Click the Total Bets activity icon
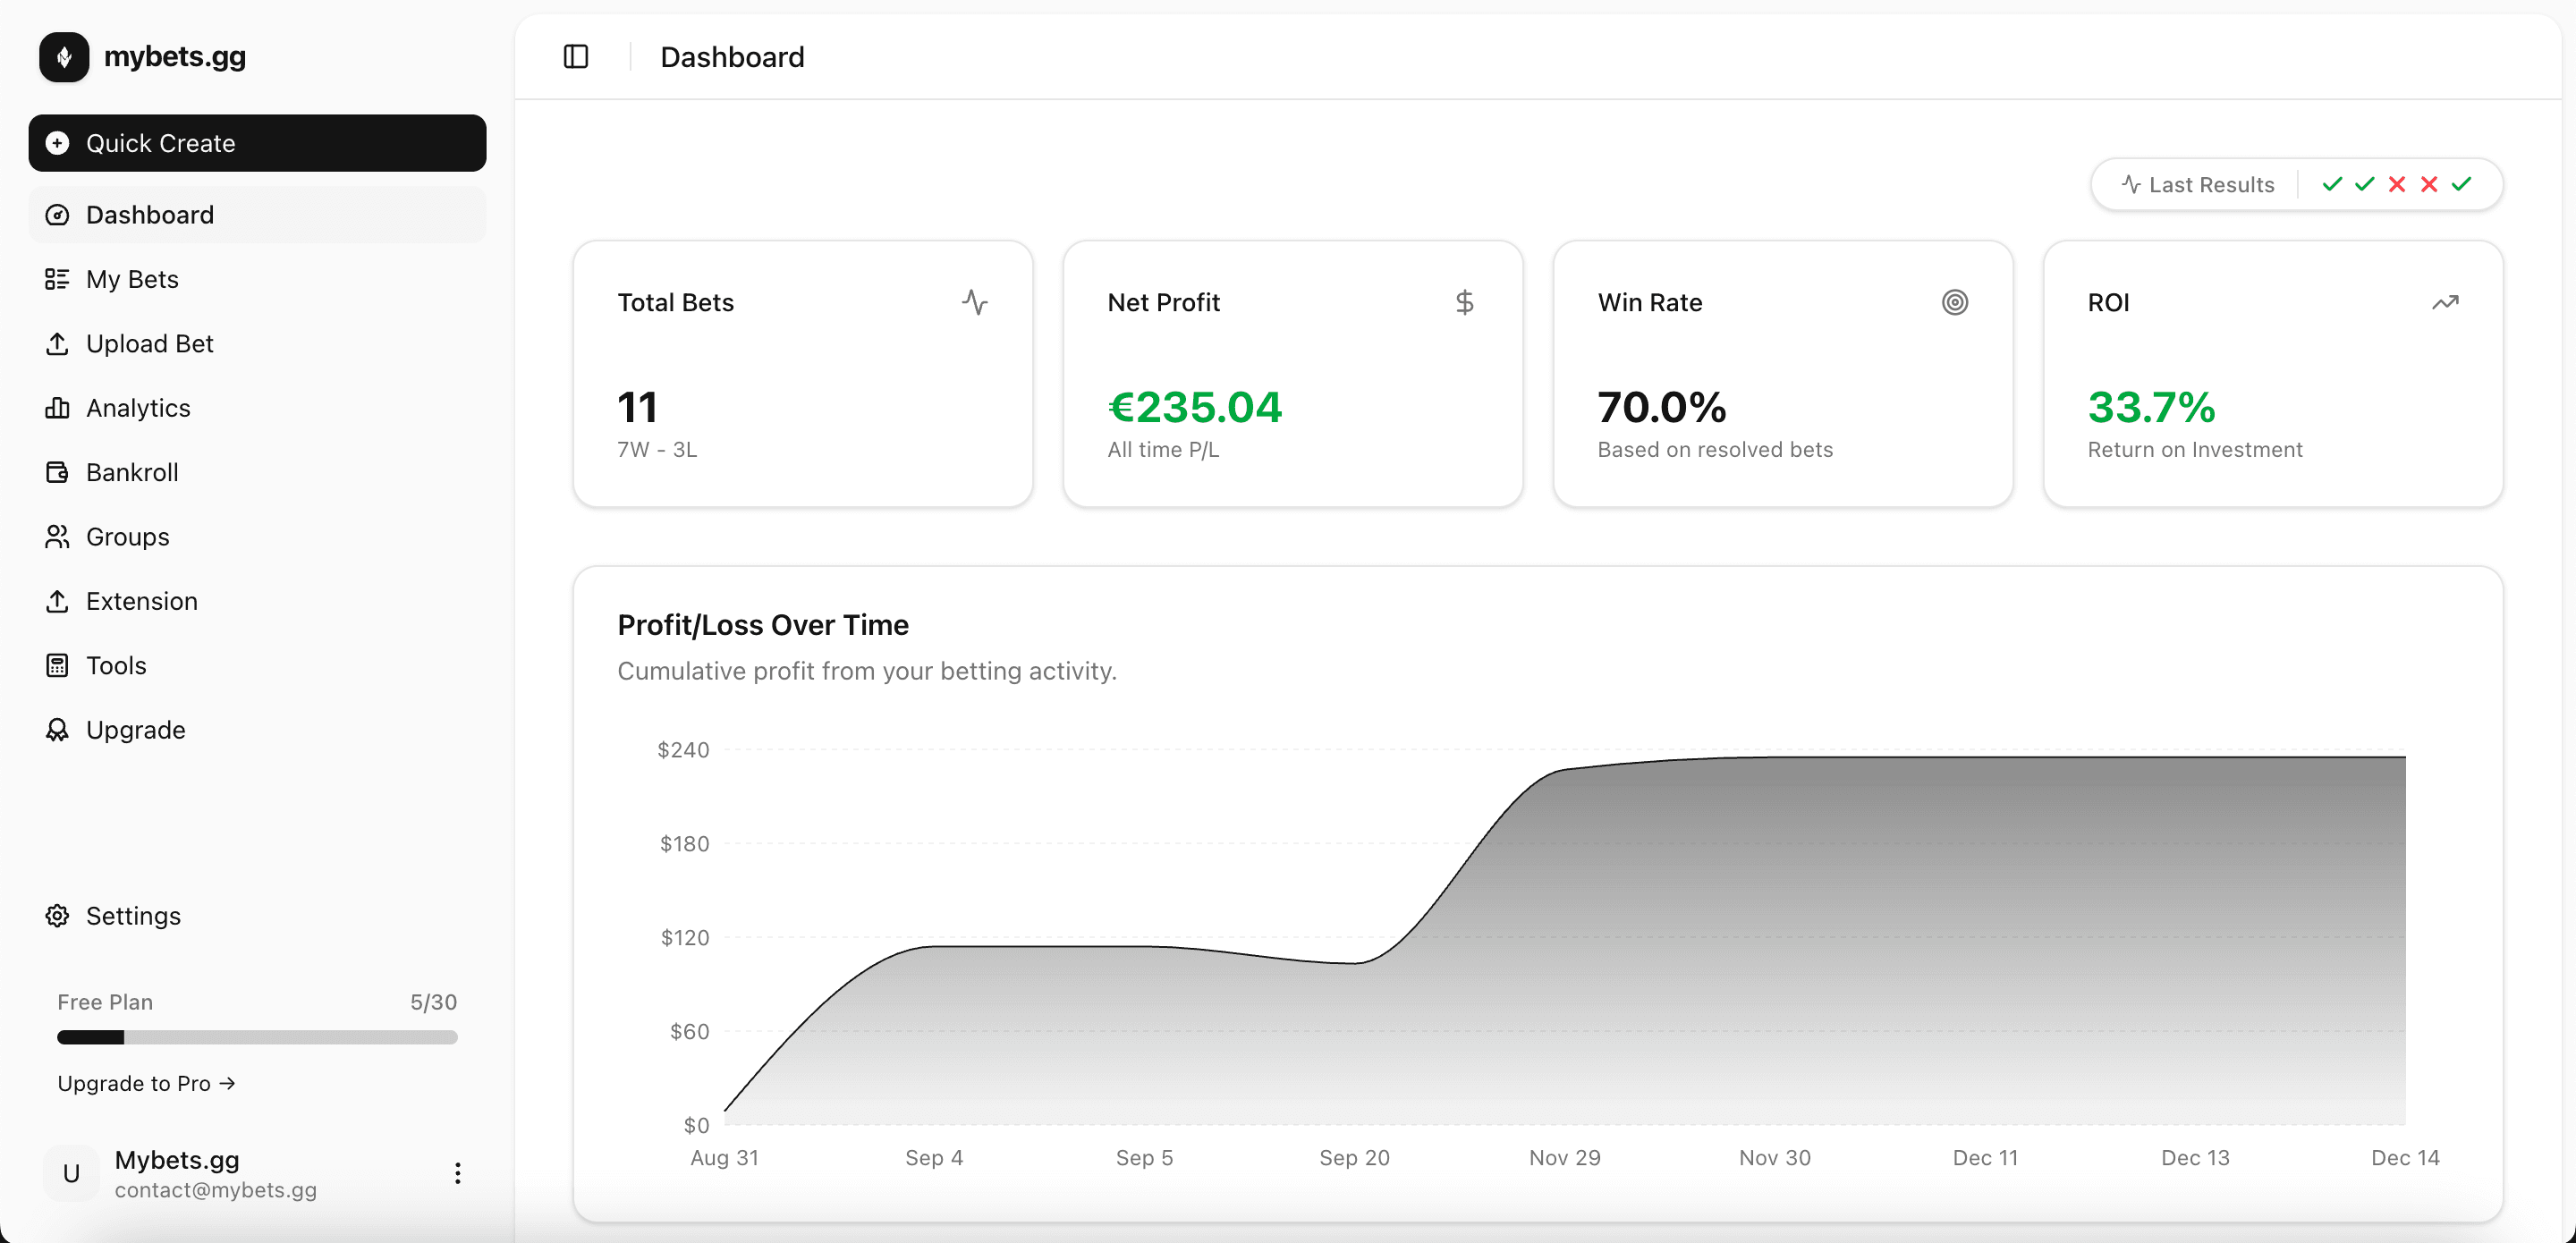 (x=974, y=302)
